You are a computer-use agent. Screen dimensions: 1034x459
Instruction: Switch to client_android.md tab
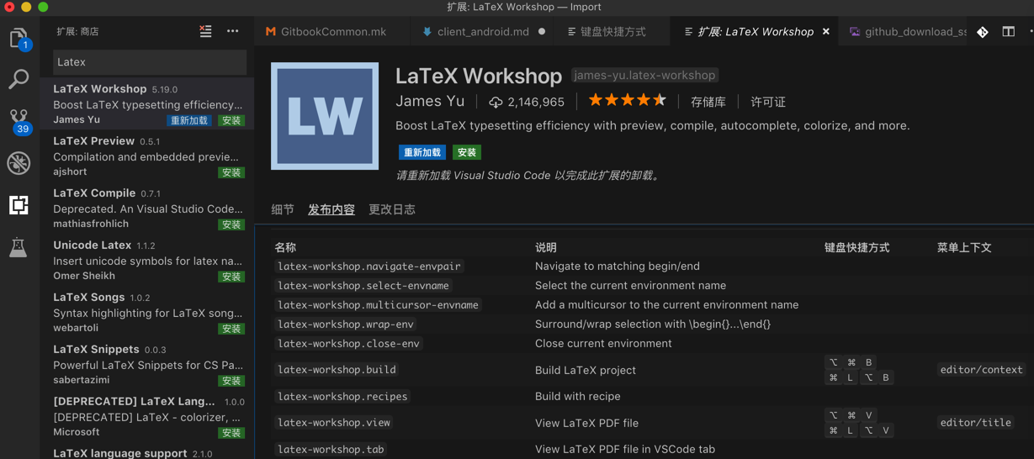[483, 32]
